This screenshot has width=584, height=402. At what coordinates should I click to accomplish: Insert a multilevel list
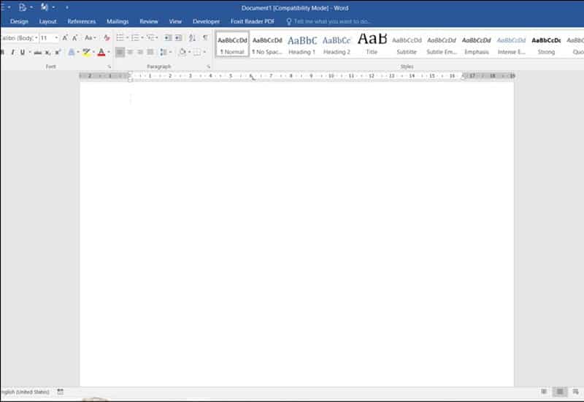click(x=150, y=38)
